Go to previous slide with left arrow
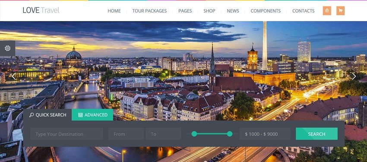367x162 pixels. tap(13, 76)
